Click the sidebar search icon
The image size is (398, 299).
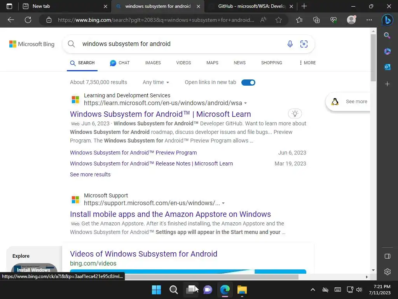click(387, 35)
